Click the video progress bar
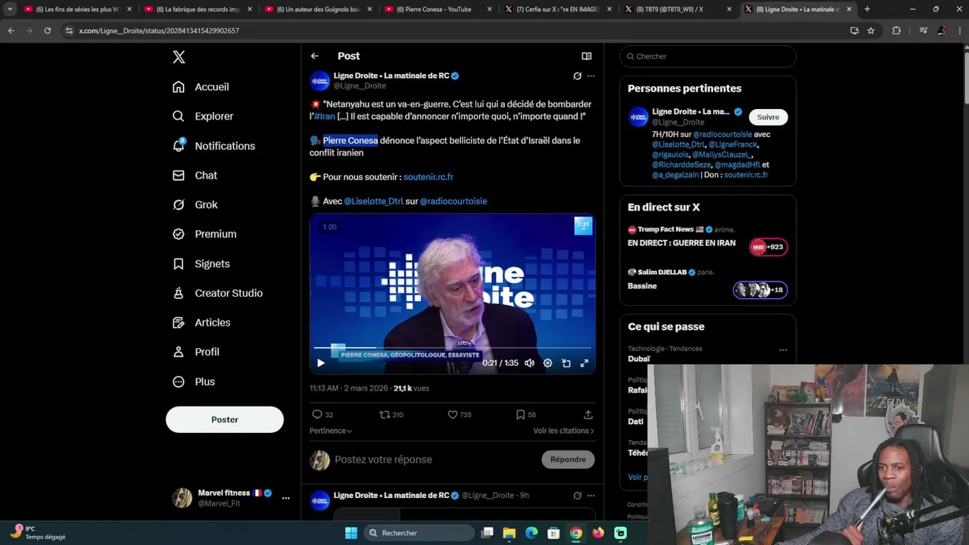This screenshot has height=545, width=969. point(453,347)
